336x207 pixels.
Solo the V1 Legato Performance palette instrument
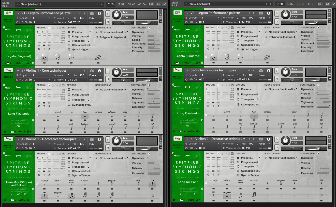[108, 13]
